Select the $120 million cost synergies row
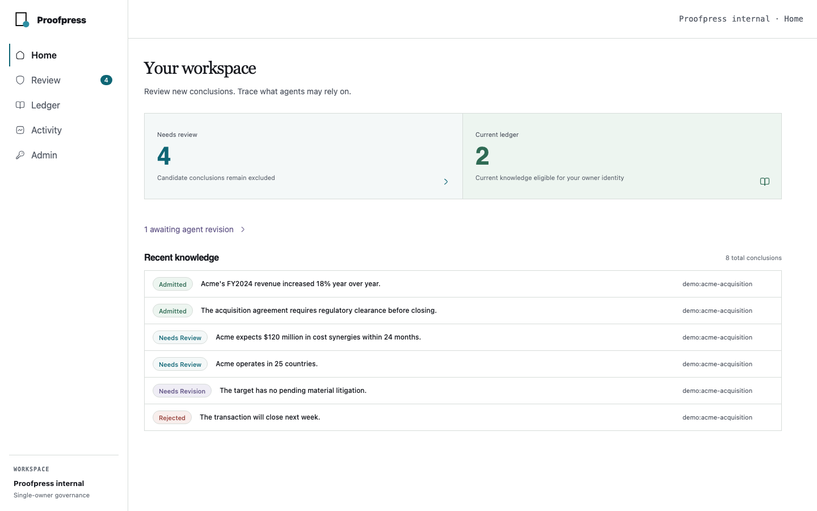The height and width of the screenshot is (511, 817). point(463,337)
